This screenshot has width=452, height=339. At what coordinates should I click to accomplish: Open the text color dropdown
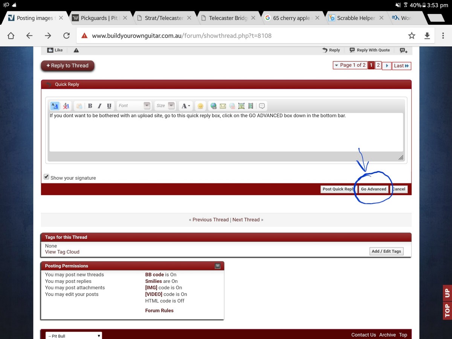pyautogui.click(x=185, y=106)
